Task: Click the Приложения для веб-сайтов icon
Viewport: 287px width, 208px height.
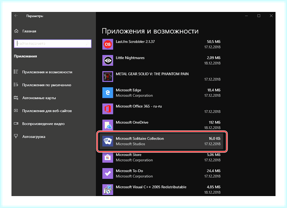Action: click(16, 111)
